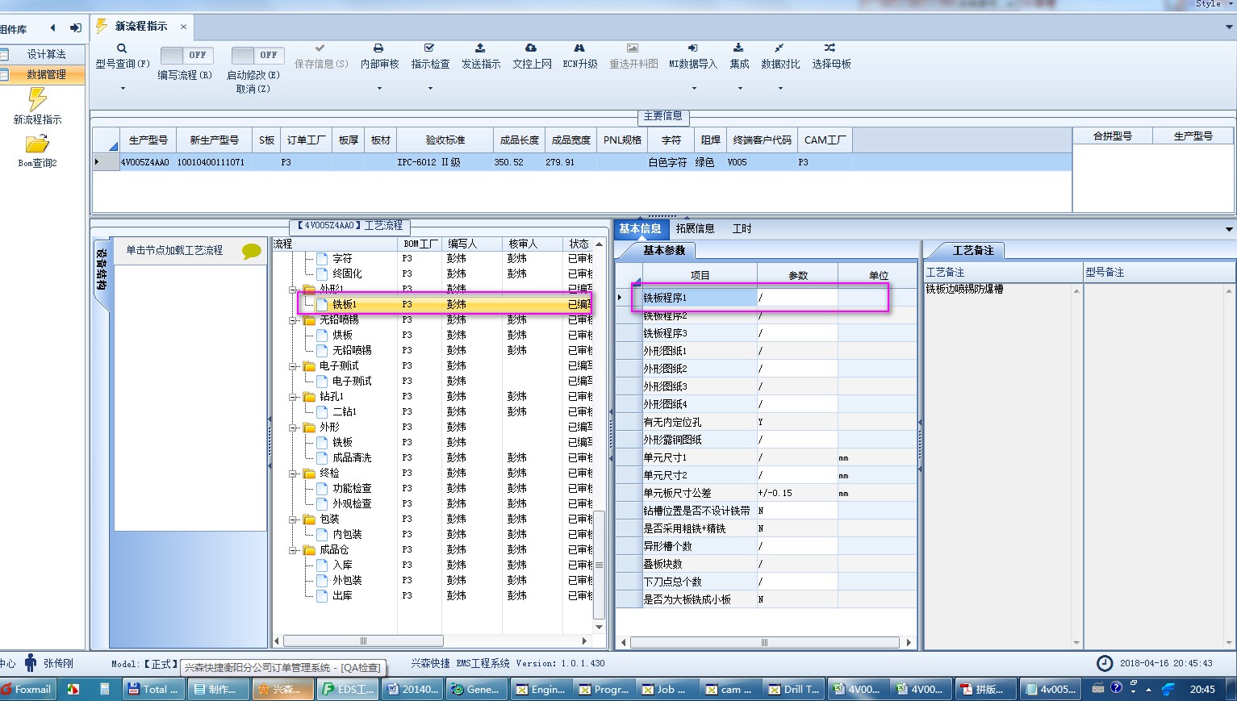The width and height of the screenshot is (1237, 701).
Task: Open Total Commander taskbar button
Action: (153, 689)
